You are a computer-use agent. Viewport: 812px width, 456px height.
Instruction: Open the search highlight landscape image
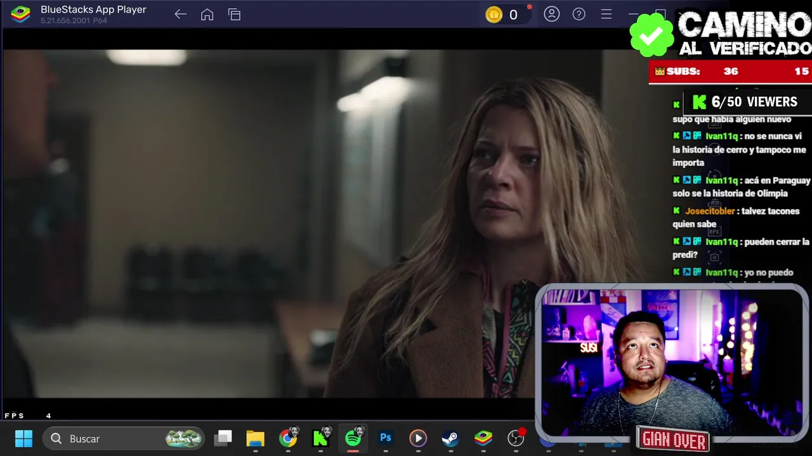coord(184,438)
